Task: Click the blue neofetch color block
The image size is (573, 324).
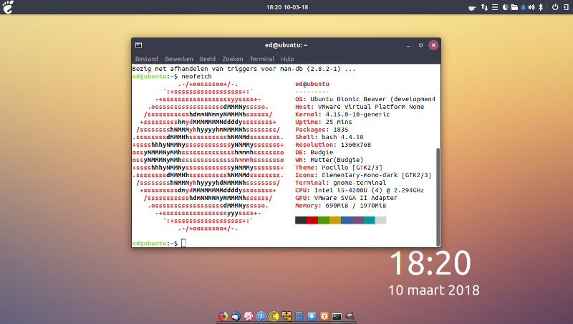Action: (x=347, y=220)
